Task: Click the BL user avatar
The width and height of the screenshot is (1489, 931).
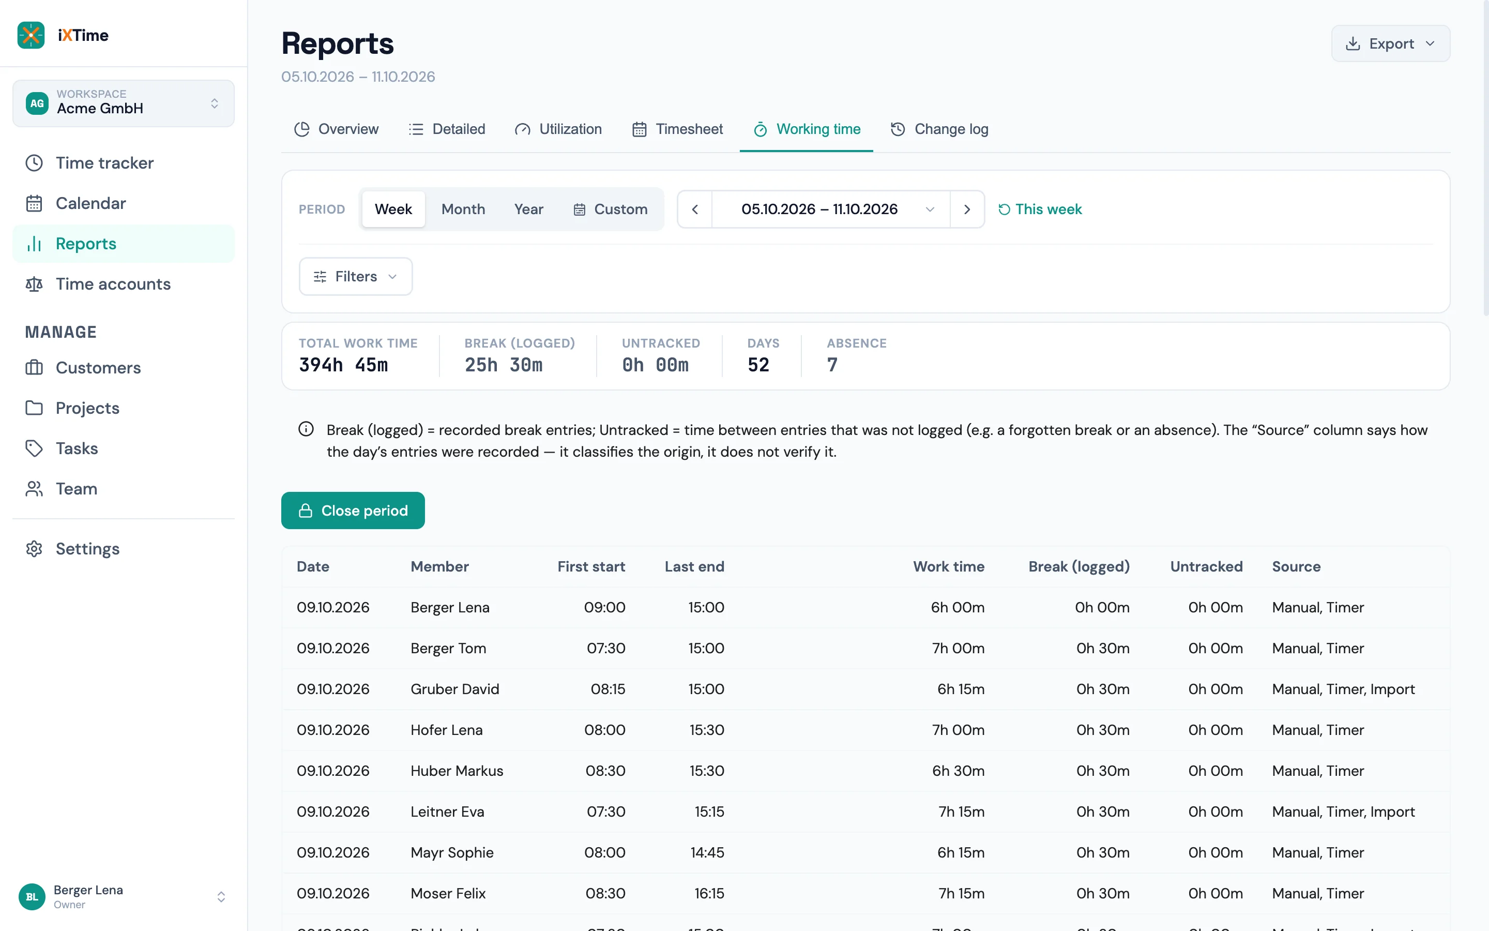Action: point(32,896)
